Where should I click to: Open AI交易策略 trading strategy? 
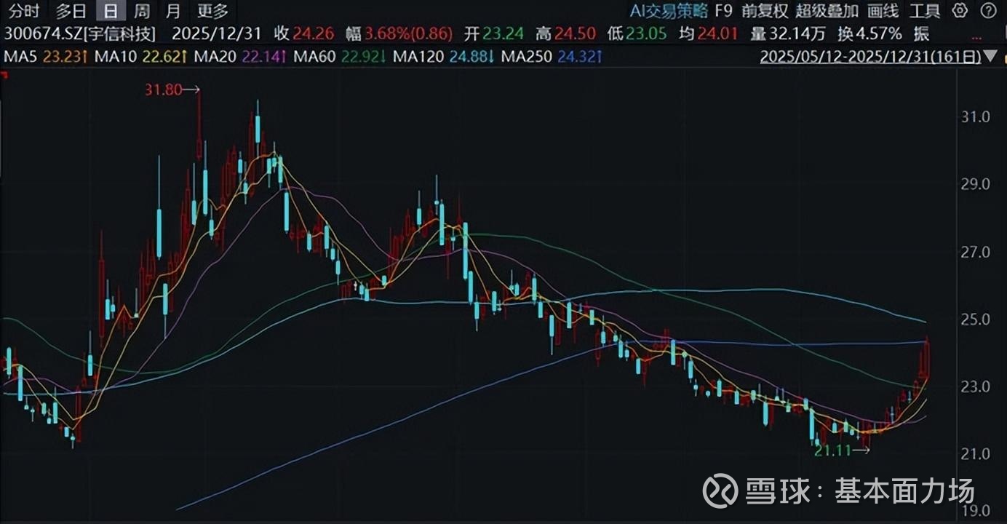pyautogui.click(x=668, y=10)
